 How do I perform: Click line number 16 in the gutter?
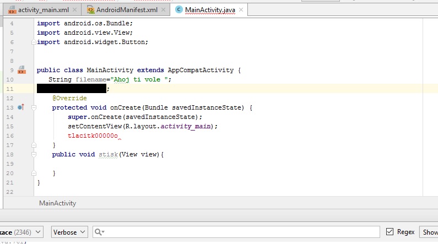pos(10,135)
